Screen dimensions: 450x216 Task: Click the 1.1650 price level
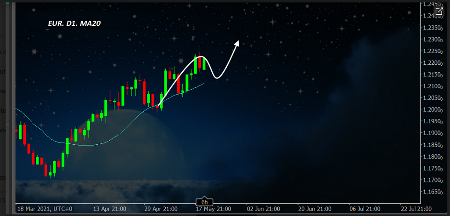432,192
